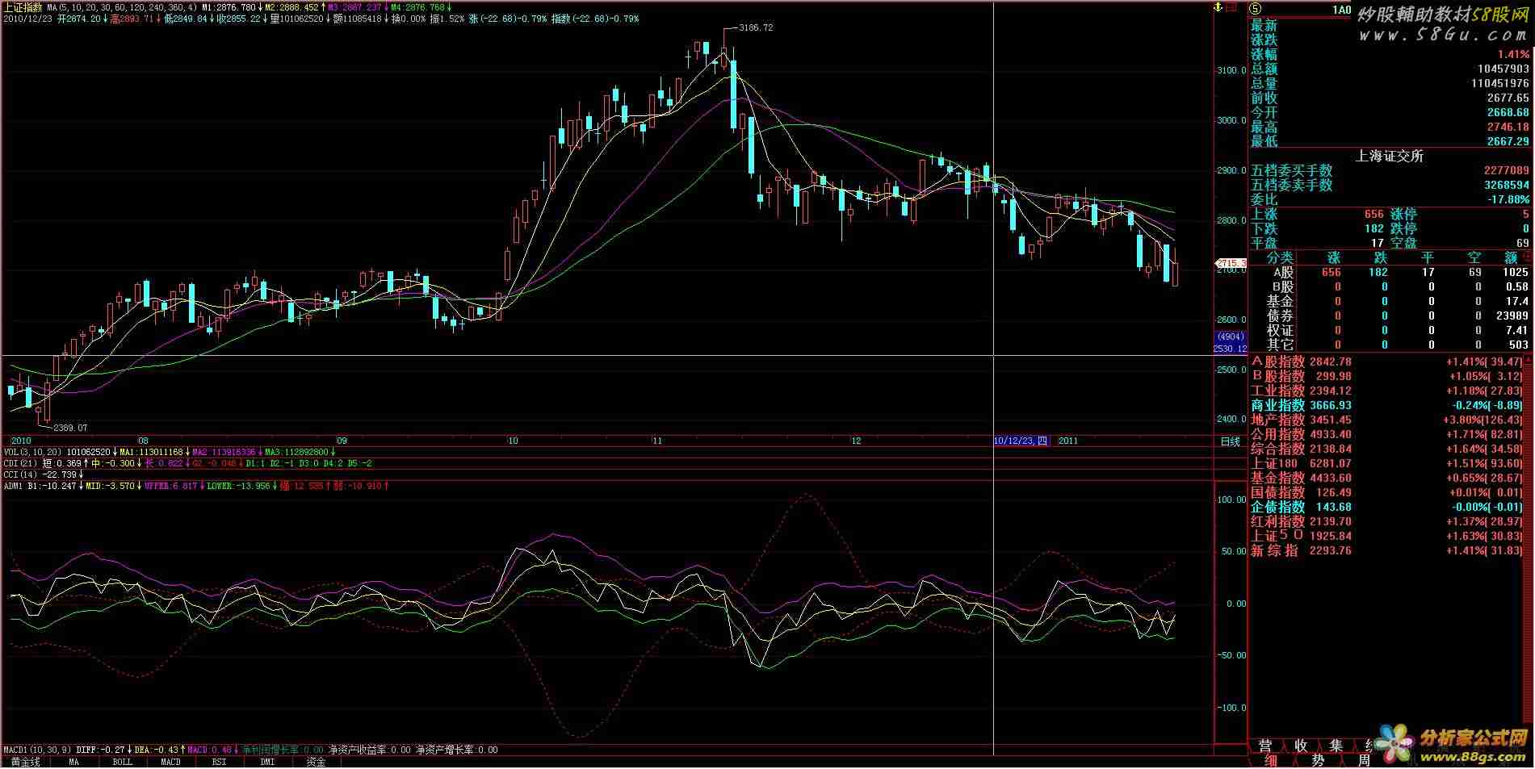1535x769 pixels.
Task: Click the CCI(14) indicator title
Action: [x=22, y=475]
